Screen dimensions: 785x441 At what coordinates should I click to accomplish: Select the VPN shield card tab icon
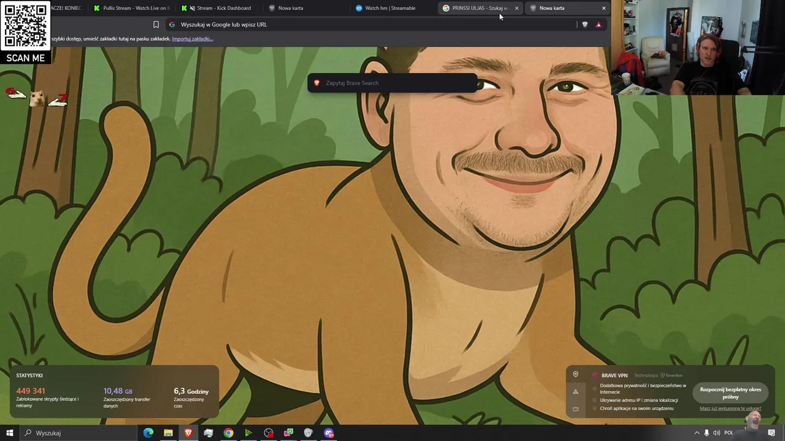coord(575,374)
